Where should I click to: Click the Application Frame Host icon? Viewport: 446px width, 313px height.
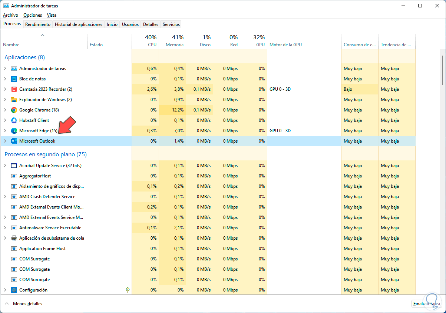14,249
